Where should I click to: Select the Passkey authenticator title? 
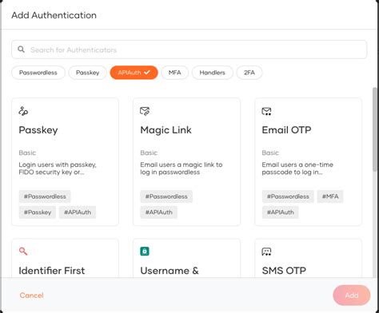coord(38,130)
